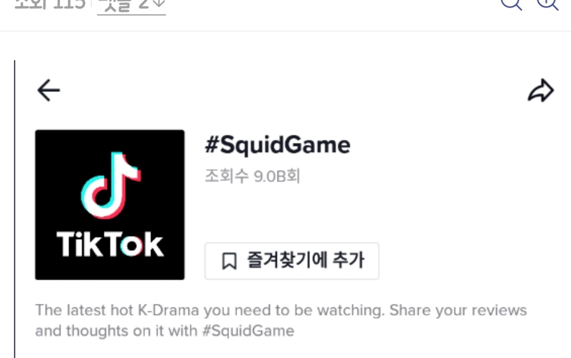The width and height of the screenshot is (571, 358).
Task: Click the vertical quote bar at left
Action: tap(14, 209)
